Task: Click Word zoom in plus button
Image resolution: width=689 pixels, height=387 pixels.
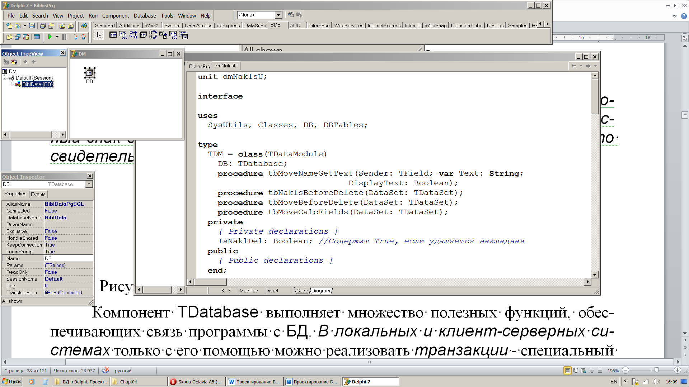Action: coord(678,371)
